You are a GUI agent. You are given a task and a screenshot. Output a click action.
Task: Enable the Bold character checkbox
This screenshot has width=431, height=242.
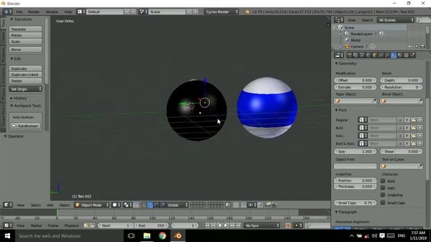pyautogui.click(x=383, y=181)
